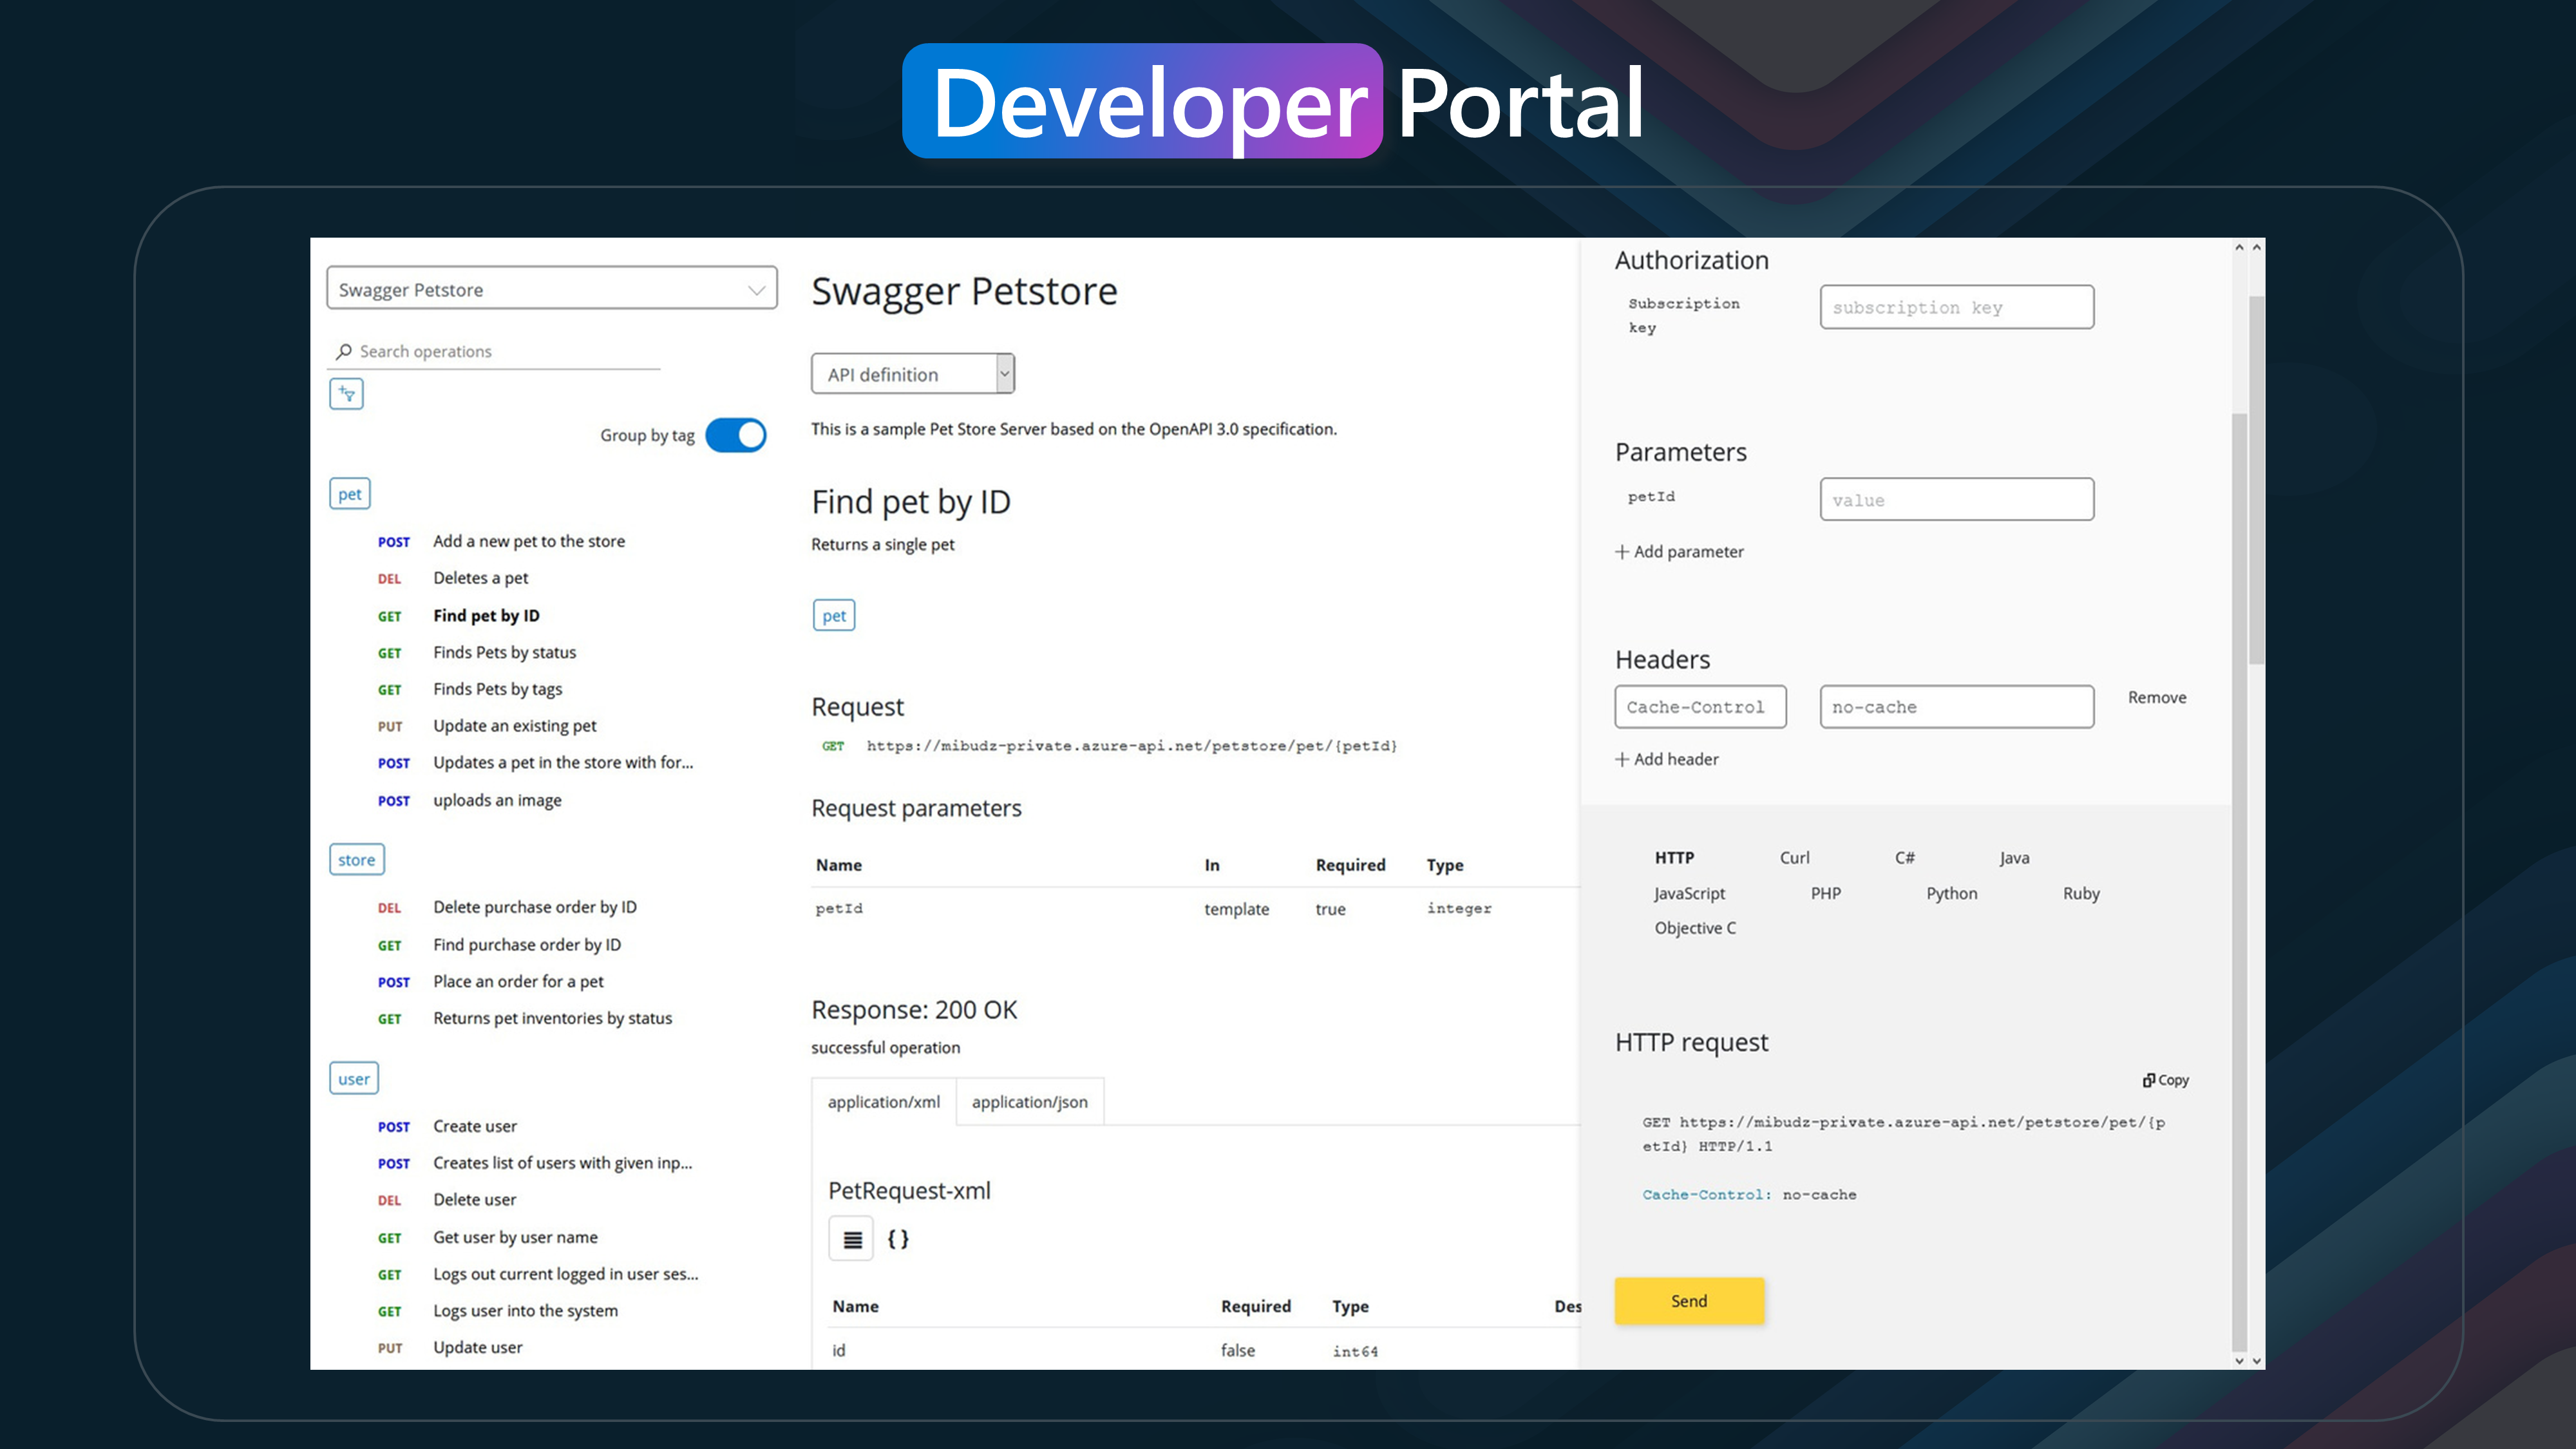Click the petId cell in Request parameters

[839, 909]
